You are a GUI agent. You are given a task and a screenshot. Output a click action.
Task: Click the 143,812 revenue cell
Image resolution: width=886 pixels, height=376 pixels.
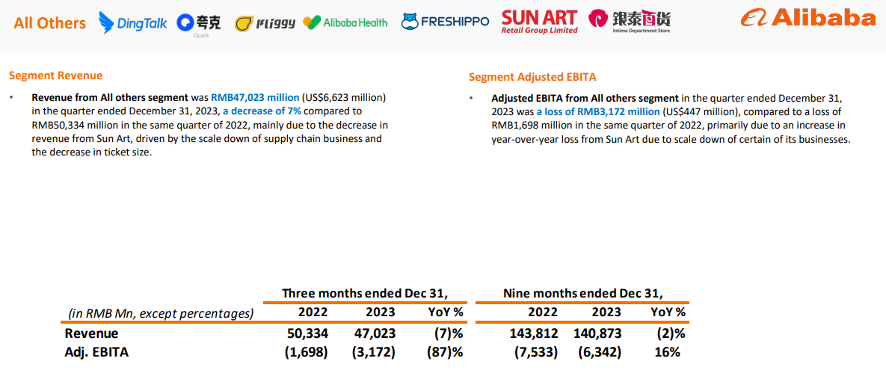(x=535, y=333)
